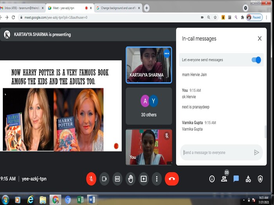Bookmark this page with star icon
The height and width of the screenshot is (205, 274).
coord(215,18)
